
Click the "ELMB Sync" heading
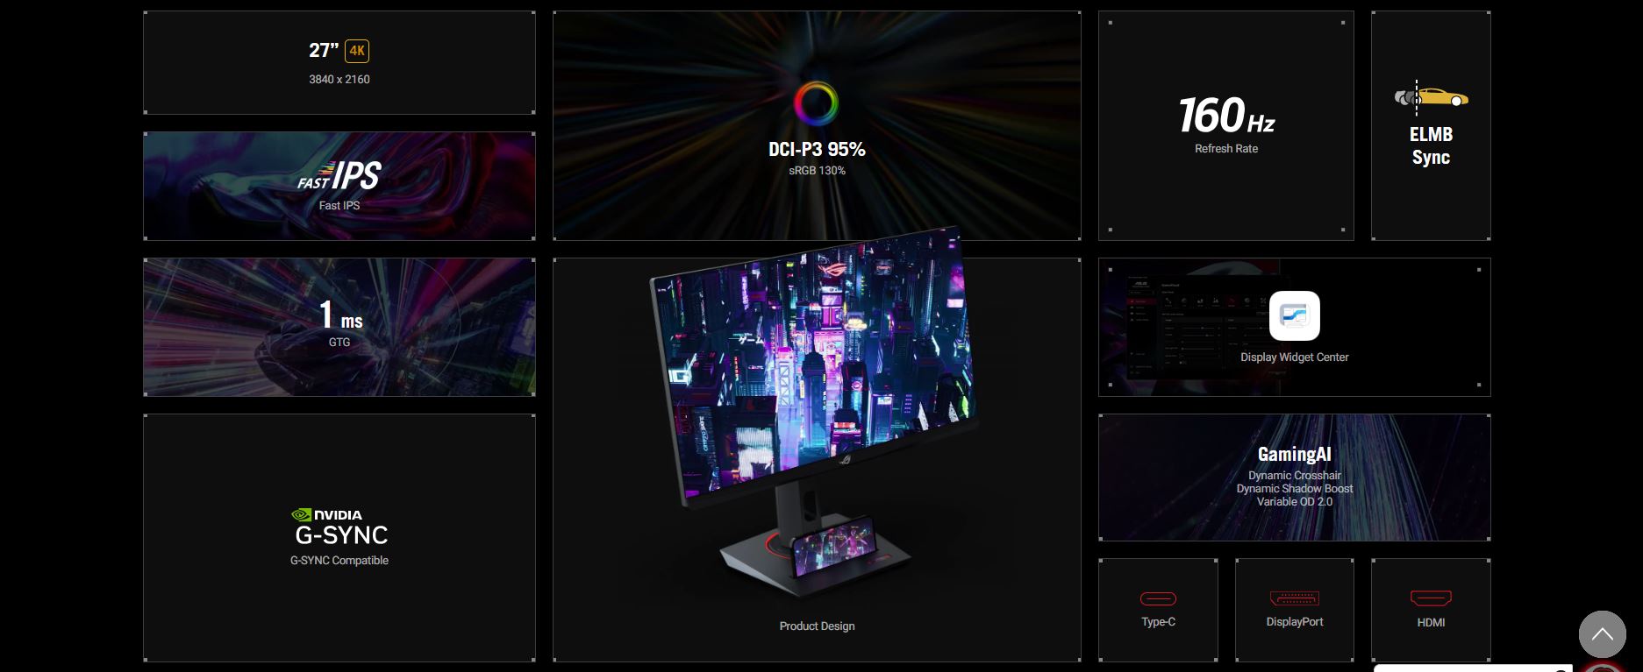[1431, 146]
